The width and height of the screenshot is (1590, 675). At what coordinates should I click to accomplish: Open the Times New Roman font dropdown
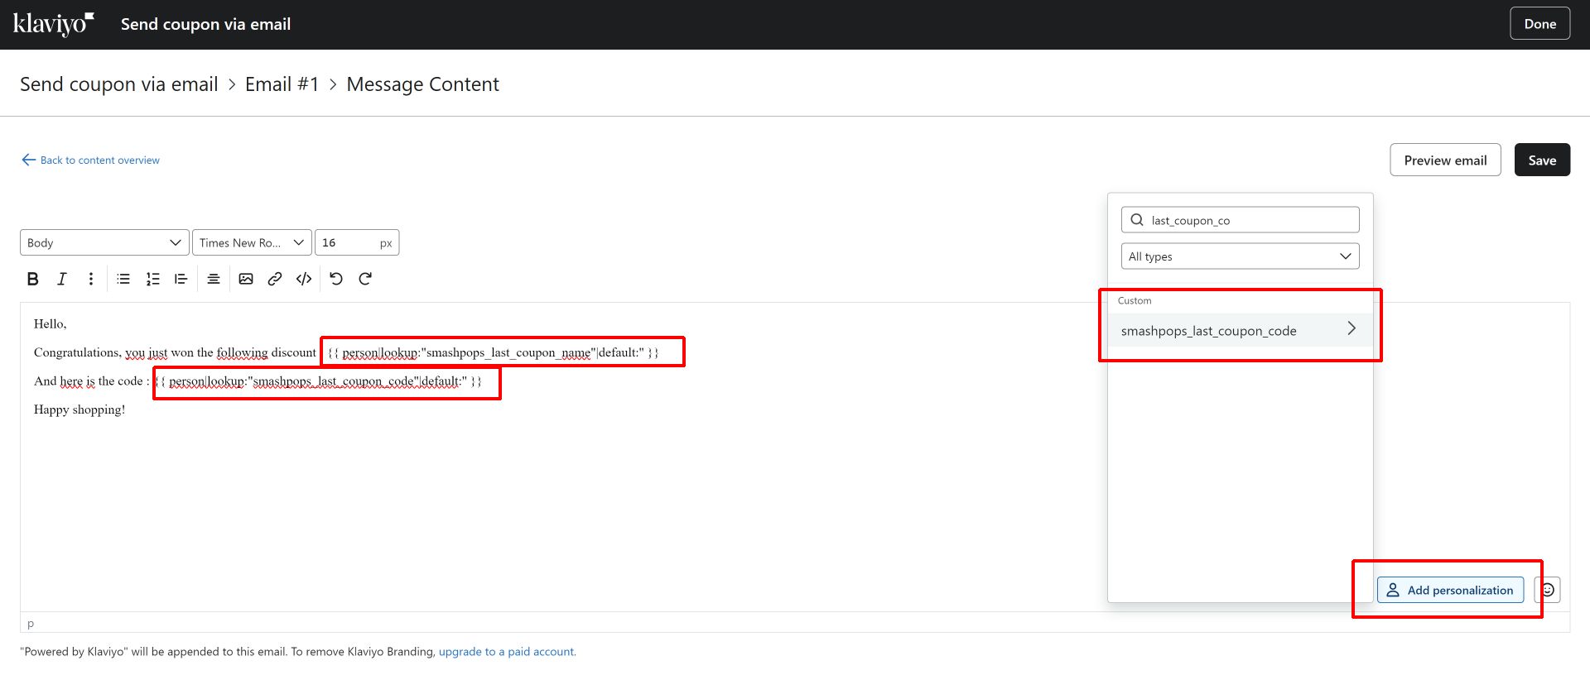tap(252, 242)
